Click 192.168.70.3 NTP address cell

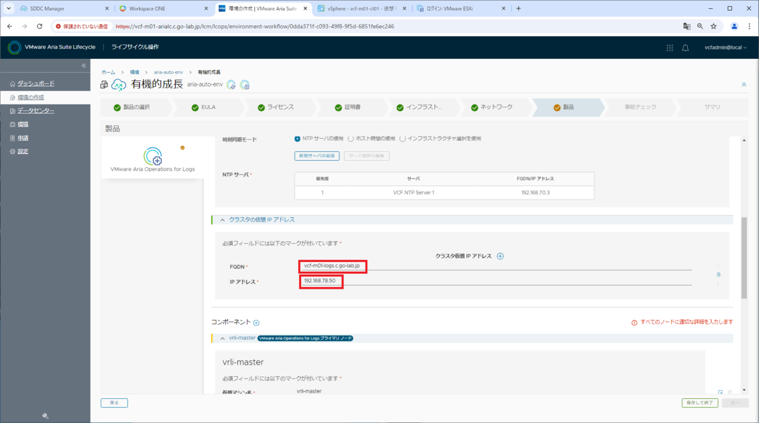(x=535, y=193)
